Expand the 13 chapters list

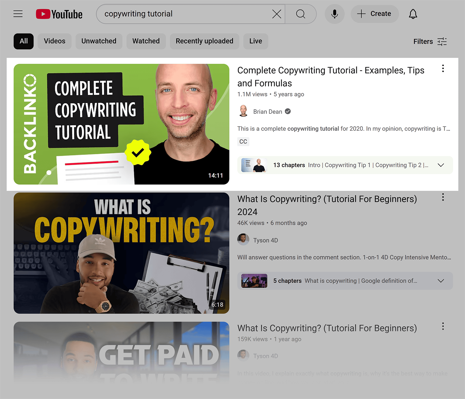coord(441,165)
